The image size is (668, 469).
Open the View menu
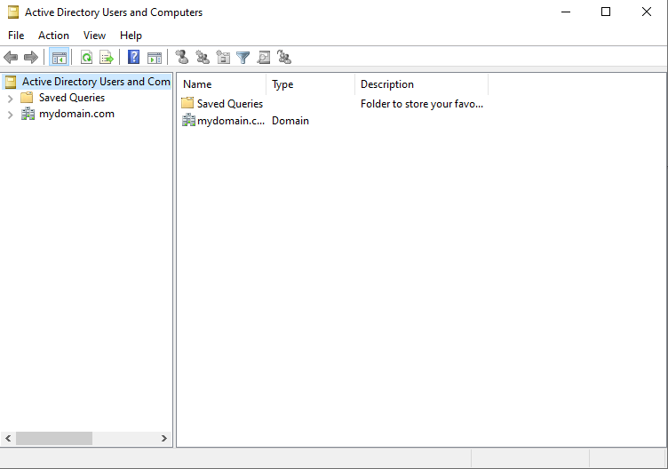pyautogui.click(x=94, y=36)
